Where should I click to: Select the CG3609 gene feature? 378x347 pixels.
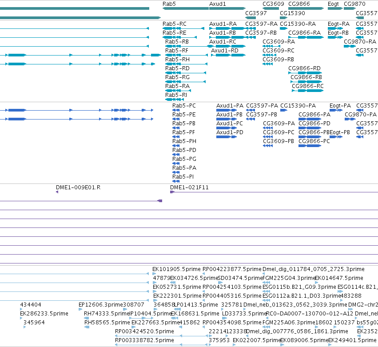(x=271, y=8)
